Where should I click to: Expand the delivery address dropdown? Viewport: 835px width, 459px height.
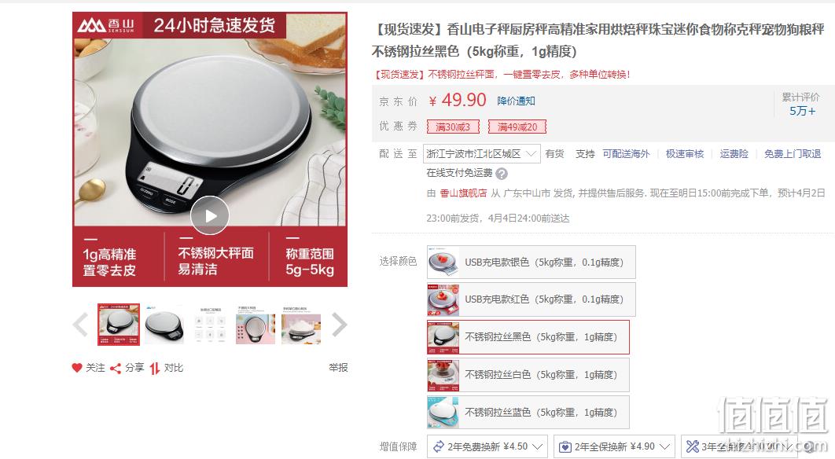point(482,154)
